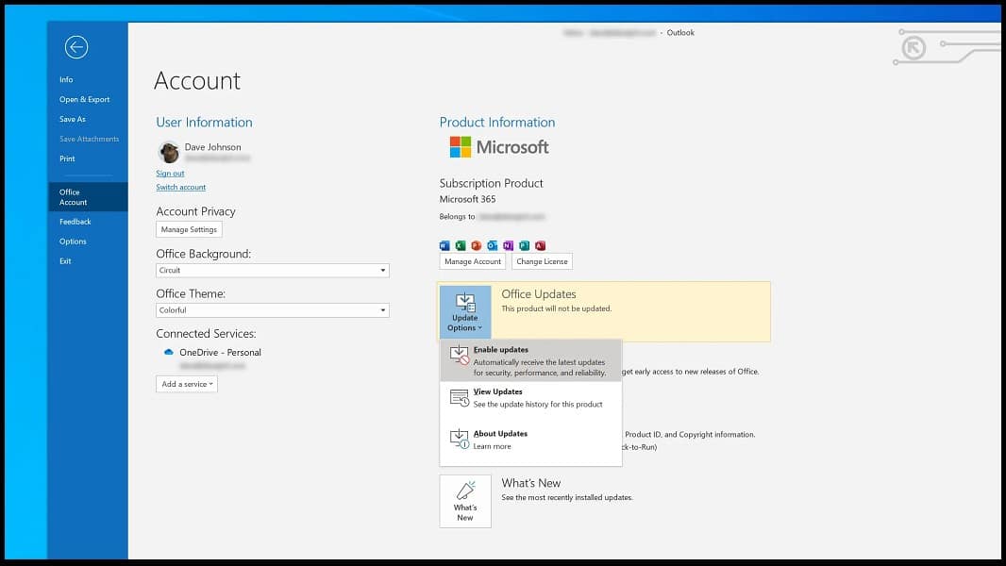The height and width of the screenshot is (566, 1006).
Task: Click the Switch account link
Action: coord(181,187)
